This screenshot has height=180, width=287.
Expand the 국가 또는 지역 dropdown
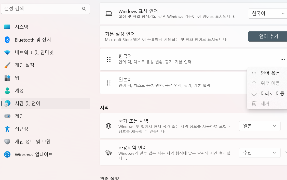click(259, 126)
